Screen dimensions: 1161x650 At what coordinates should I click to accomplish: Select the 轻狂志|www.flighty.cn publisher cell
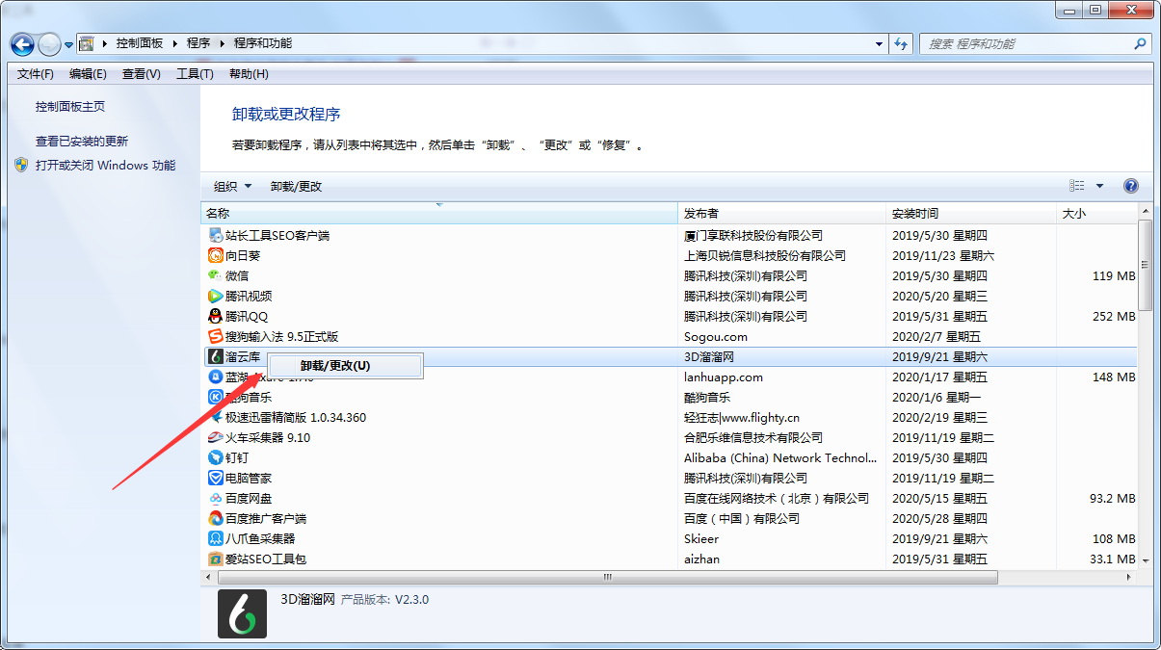(x=742, y=417)
